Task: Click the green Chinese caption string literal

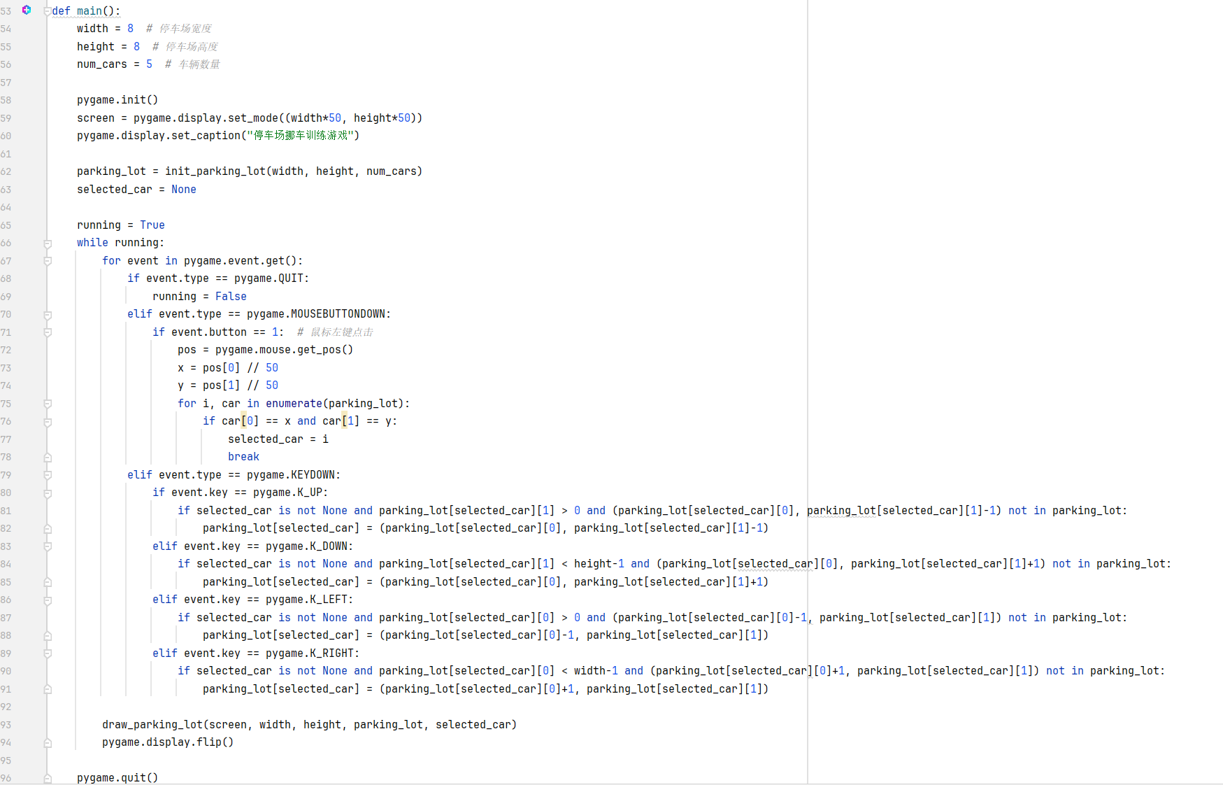Action: click(x=300, y=136)
